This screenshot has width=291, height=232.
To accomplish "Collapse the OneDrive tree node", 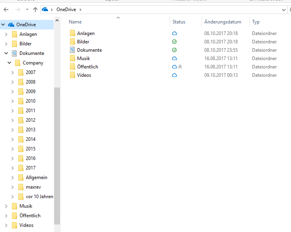I will (x=3, y=25).
